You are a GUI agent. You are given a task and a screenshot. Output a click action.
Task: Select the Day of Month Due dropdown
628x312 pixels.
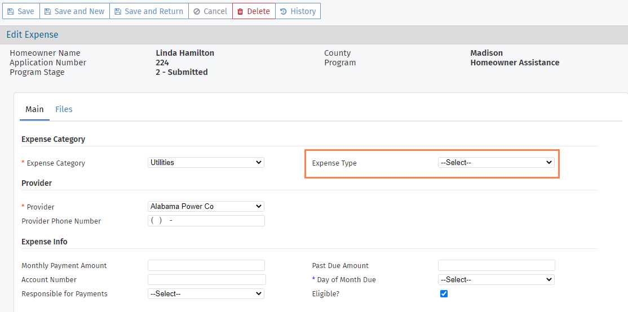496,279
